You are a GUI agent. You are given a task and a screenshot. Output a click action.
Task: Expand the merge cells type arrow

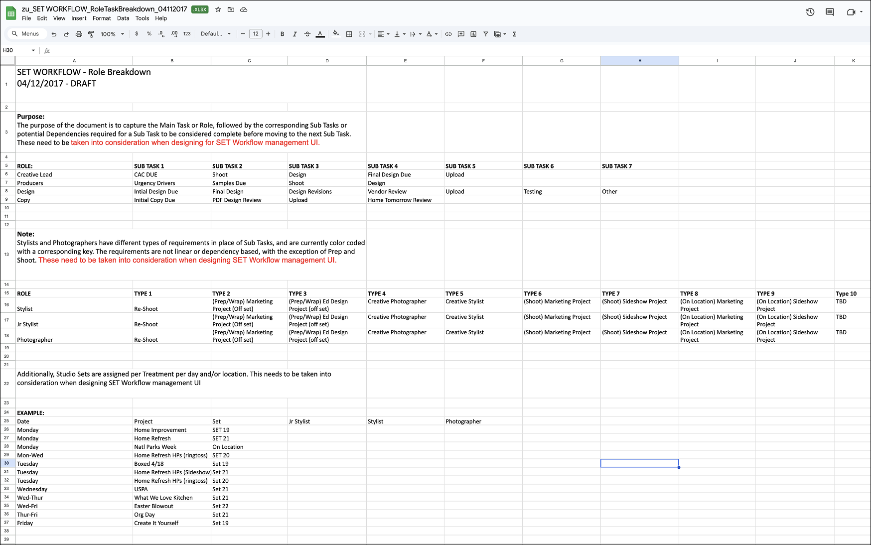coord(370,34)
